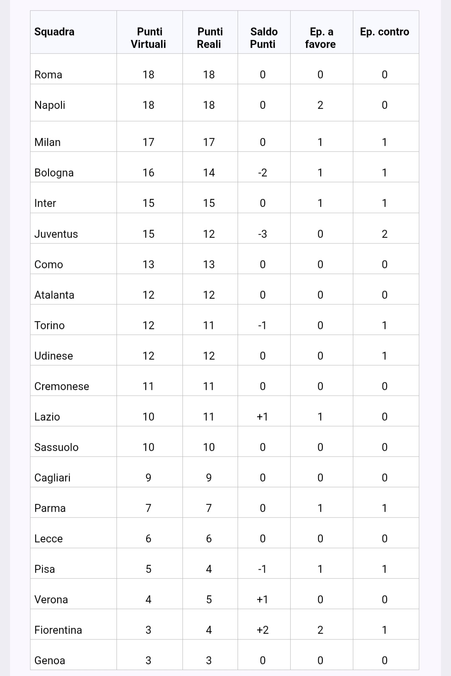Select Lazio's +1 Saldo Punti cell
This screenshot has width=451, height=676.
[263, 417]
